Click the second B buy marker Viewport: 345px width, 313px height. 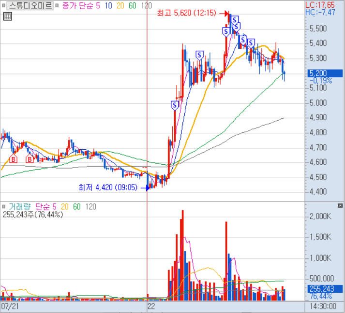[x=30, y=159]
